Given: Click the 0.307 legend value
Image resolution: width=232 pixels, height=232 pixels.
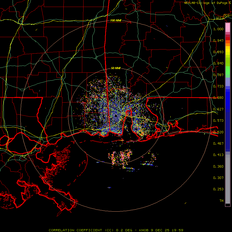Looking at the screenshot, I should pos(218,178).
